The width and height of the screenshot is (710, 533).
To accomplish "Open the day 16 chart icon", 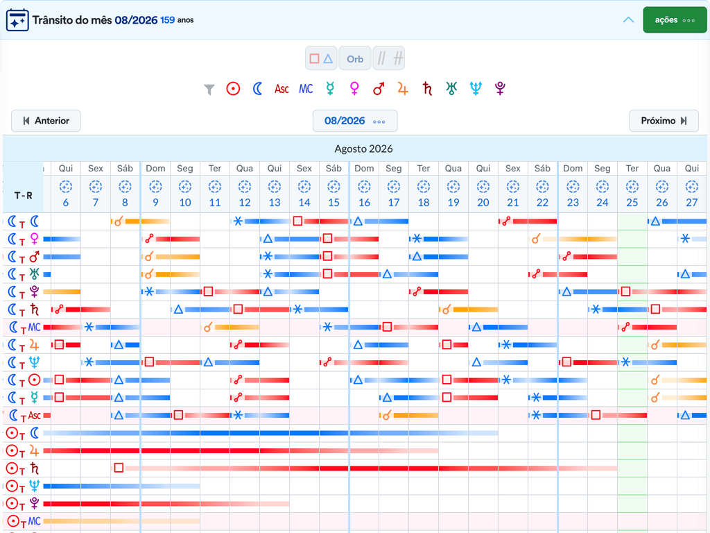I will click(x=364, y=187).
